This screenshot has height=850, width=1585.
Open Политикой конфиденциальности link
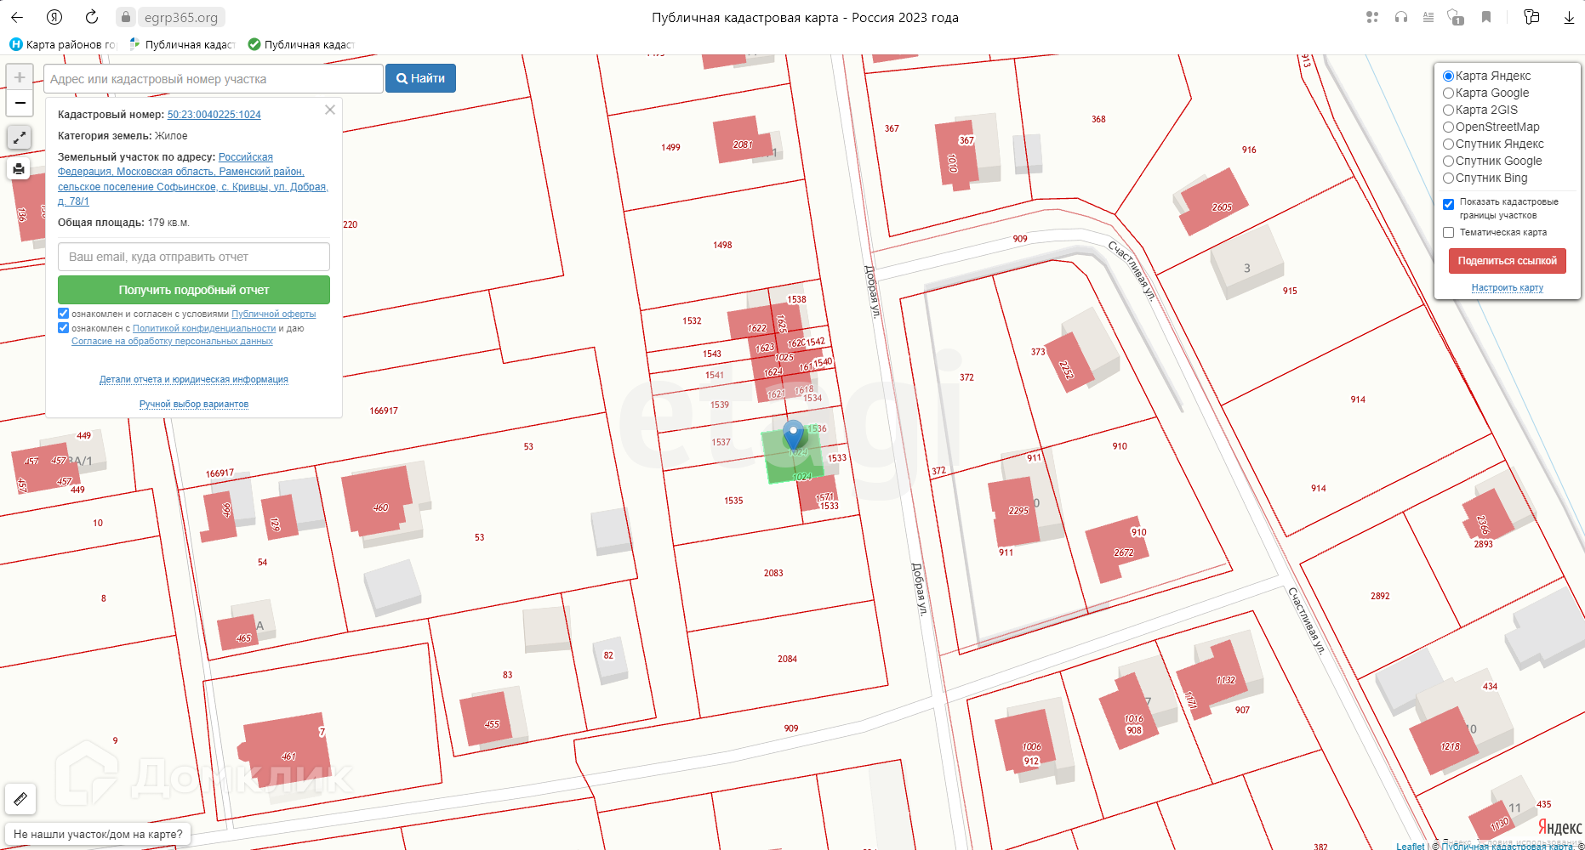204,328
